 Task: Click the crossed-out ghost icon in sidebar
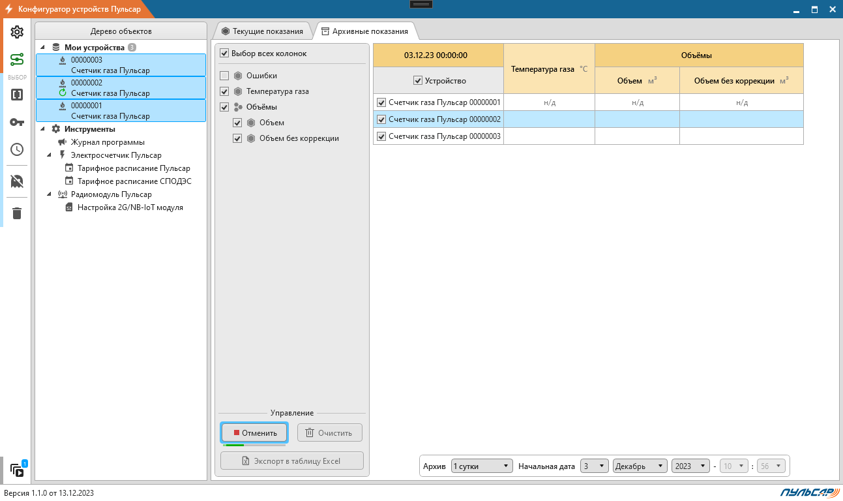pos(17,181)
